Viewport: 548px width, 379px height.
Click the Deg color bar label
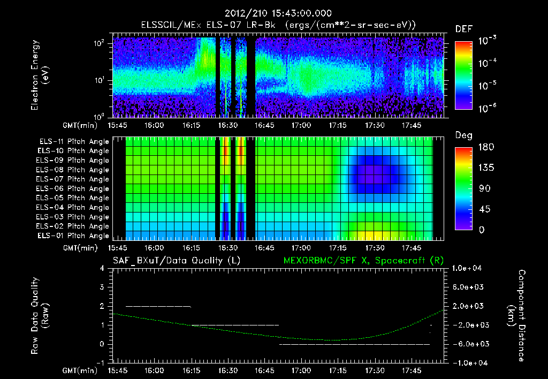pyautogui.click(x=464, y=135)
